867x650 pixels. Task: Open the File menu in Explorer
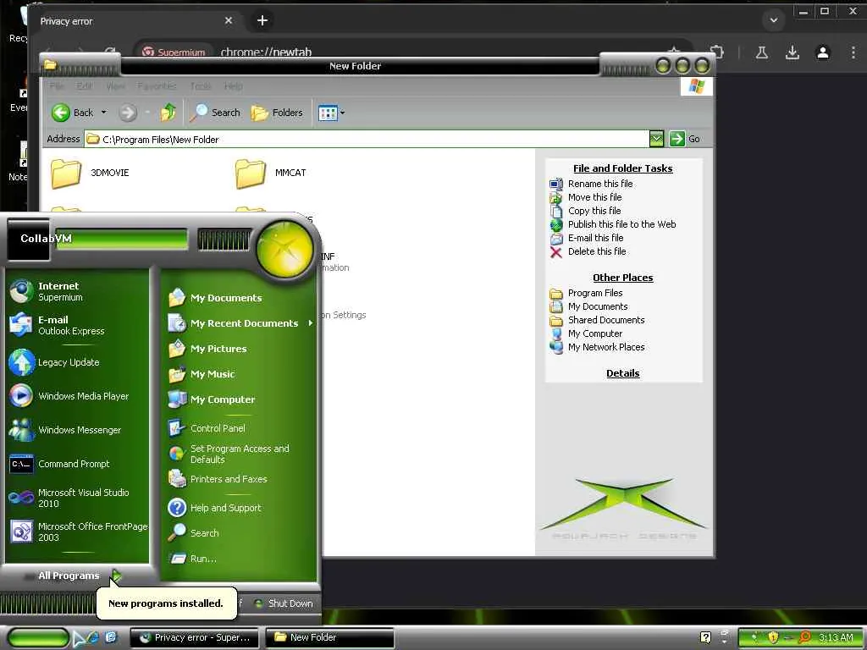tap(56, 86)
